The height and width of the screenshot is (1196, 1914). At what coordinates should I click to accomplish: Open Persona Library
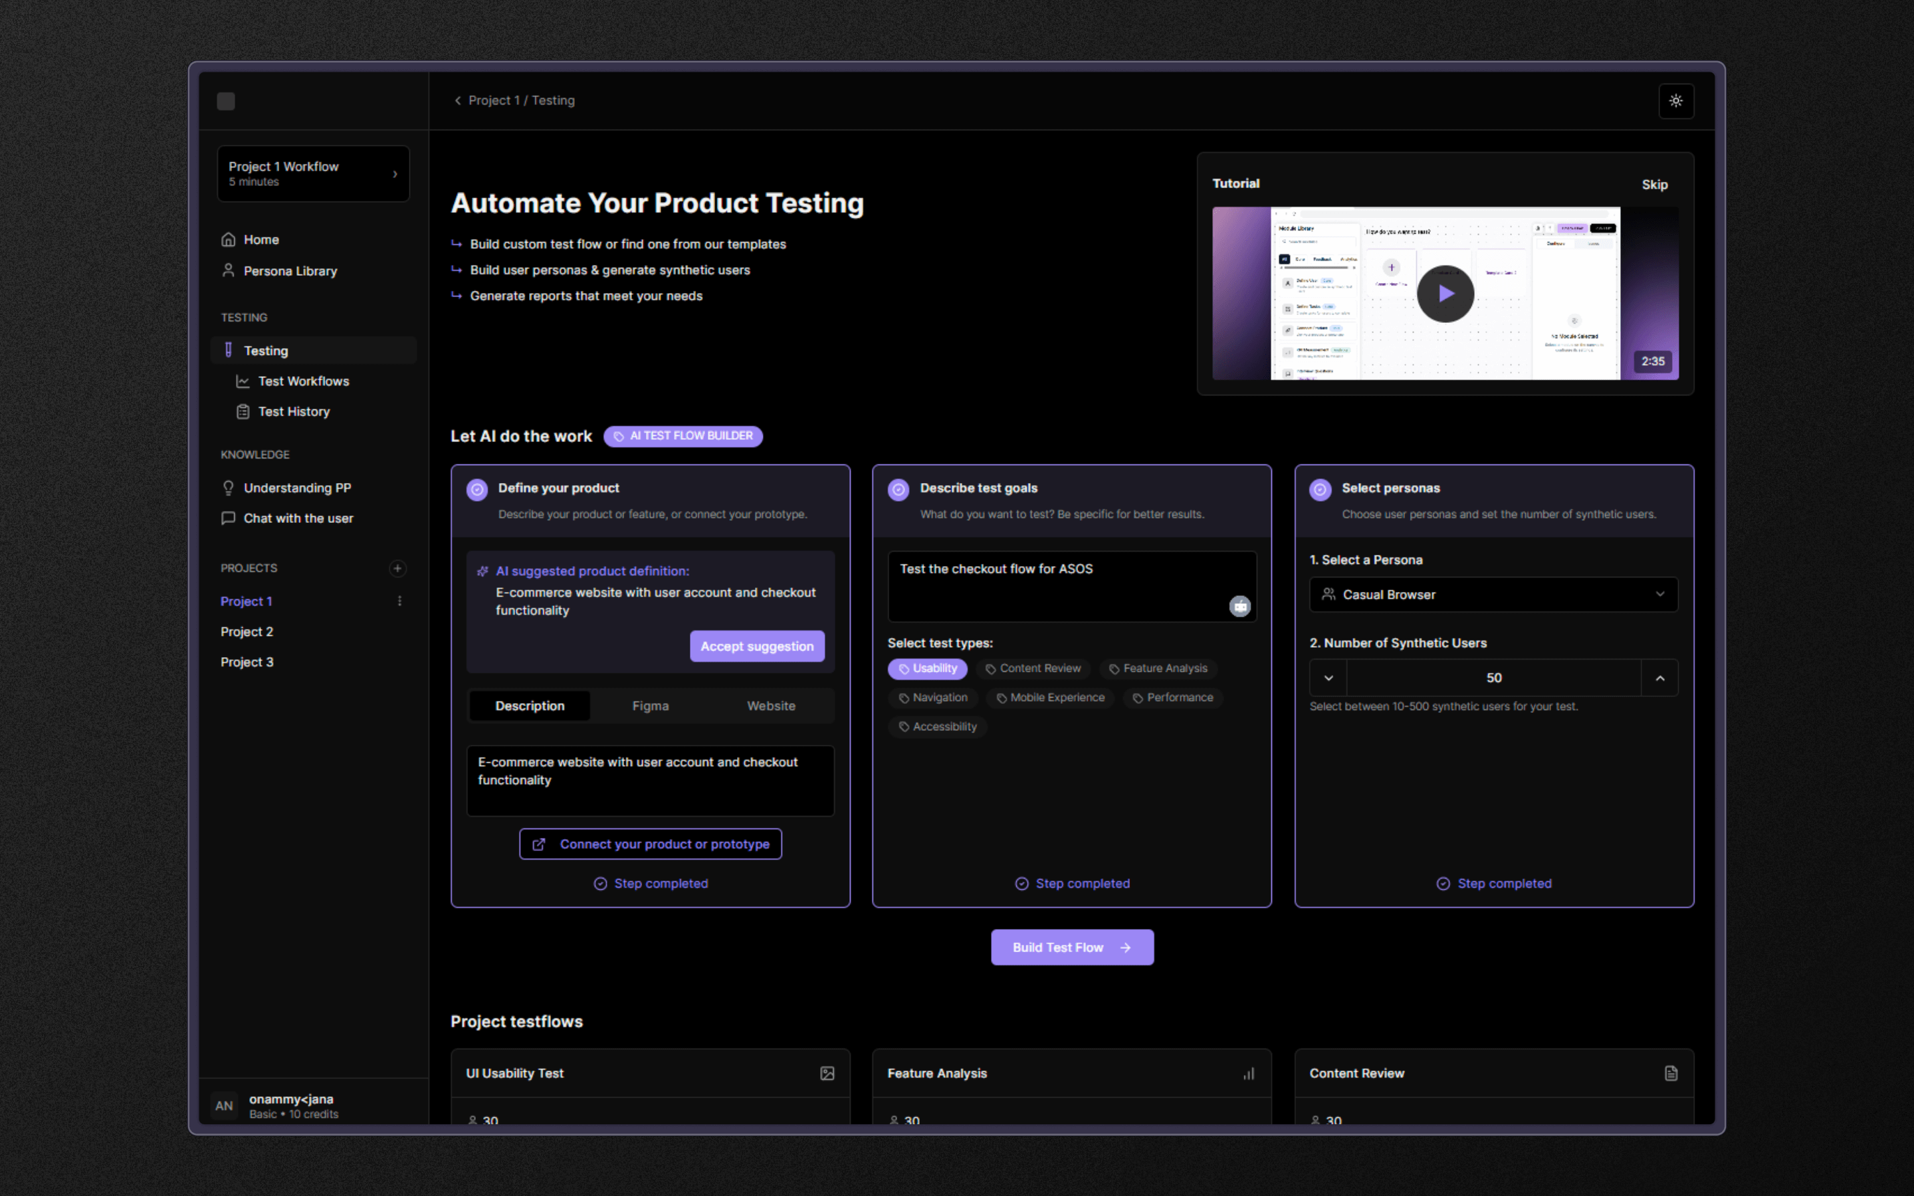coord(314,270)
